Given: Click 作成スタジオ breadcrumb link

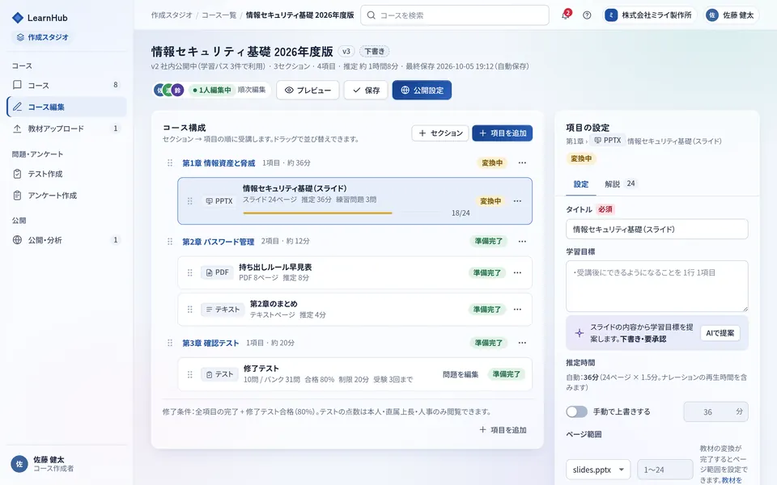Looking at the screenshot, I should point(172,15).
